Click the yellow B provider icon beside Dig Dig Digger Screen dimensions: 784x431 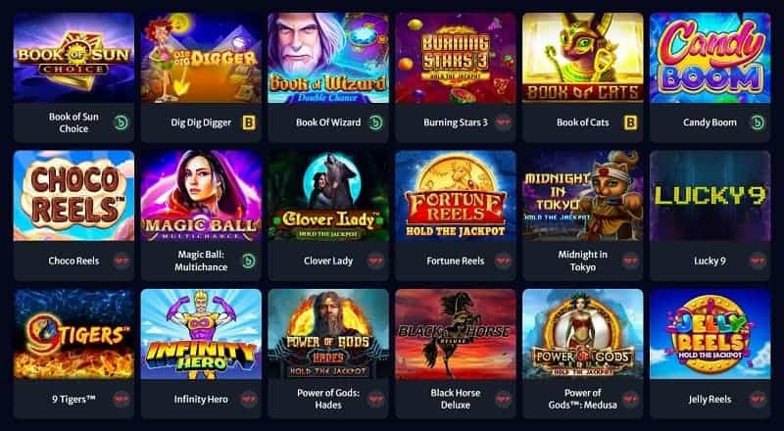249,122
